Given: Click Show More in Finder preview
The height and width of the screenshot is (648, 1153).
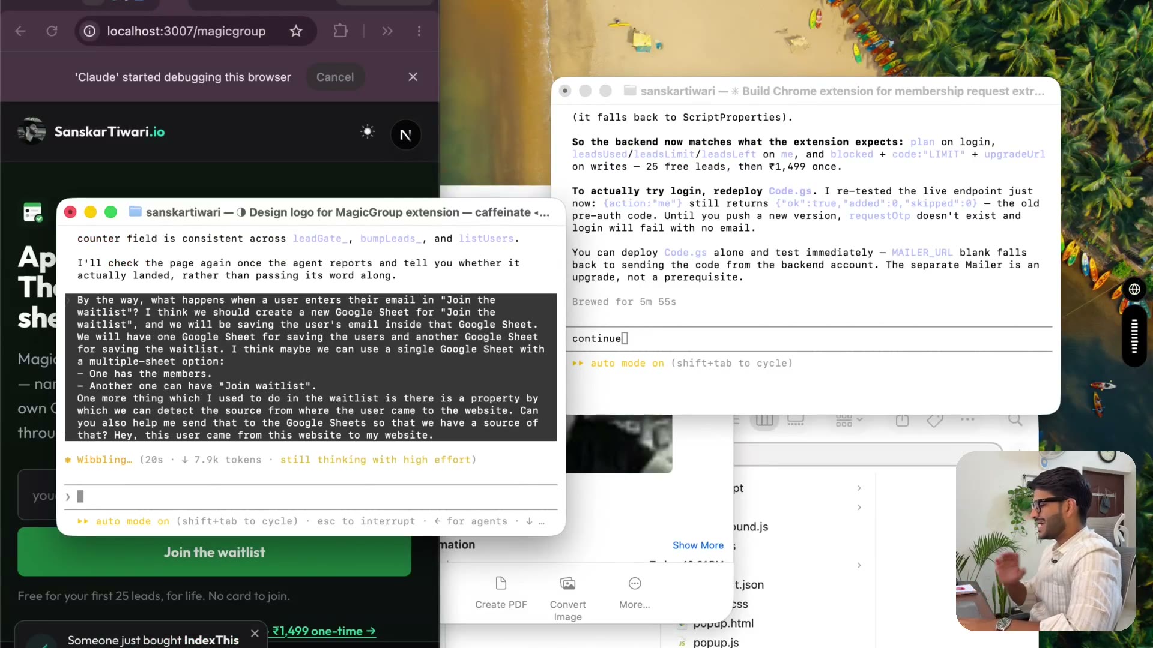Looking at the screenshot, I should click(x=698, y=545).
